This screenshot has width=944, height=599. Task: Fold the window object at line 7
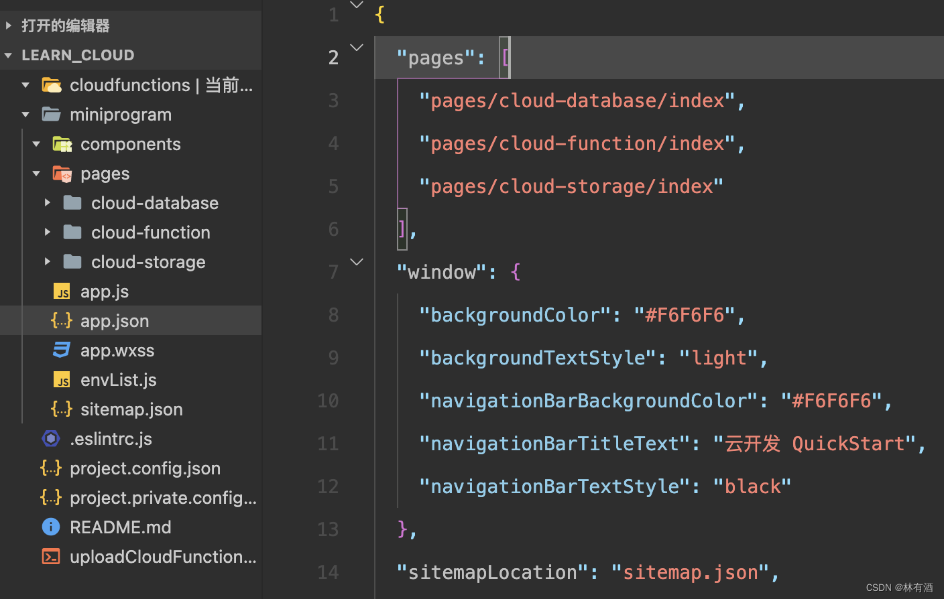click(357, 262)
